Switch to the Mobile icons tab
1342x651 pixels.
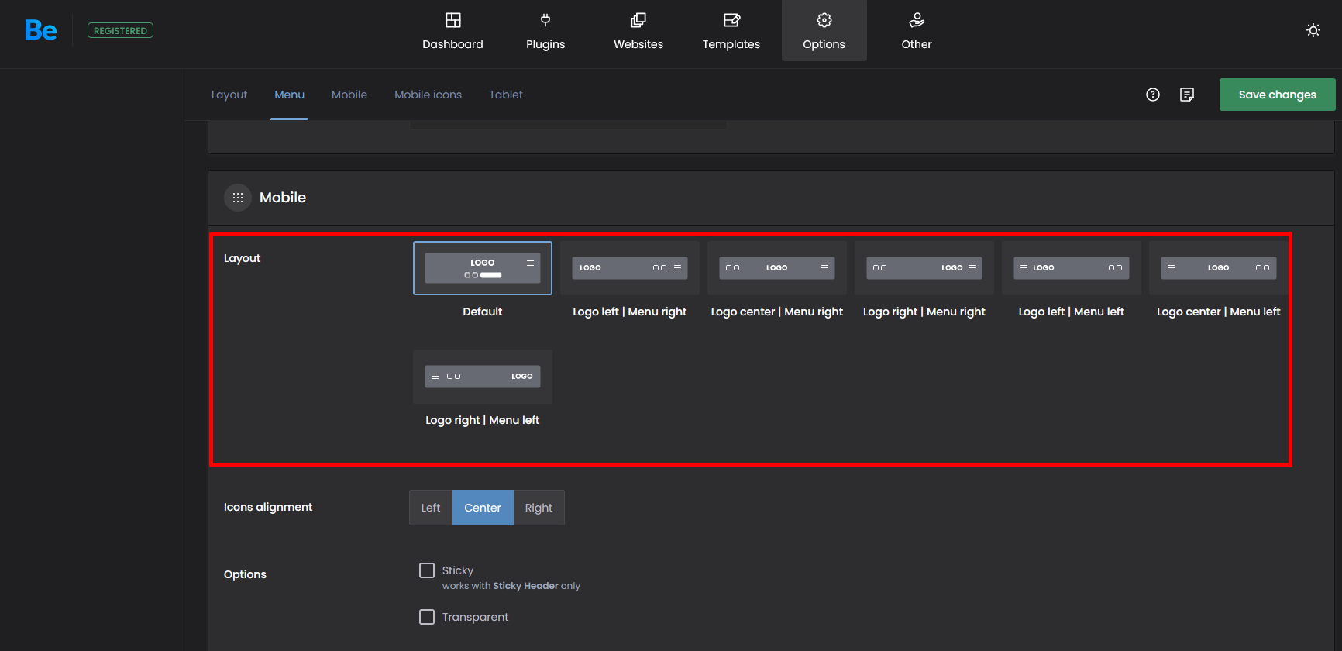[x=428, y=95]
